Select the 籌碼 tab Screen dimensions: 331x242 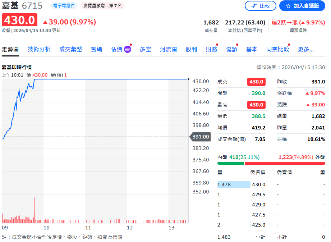coord(96,49)
